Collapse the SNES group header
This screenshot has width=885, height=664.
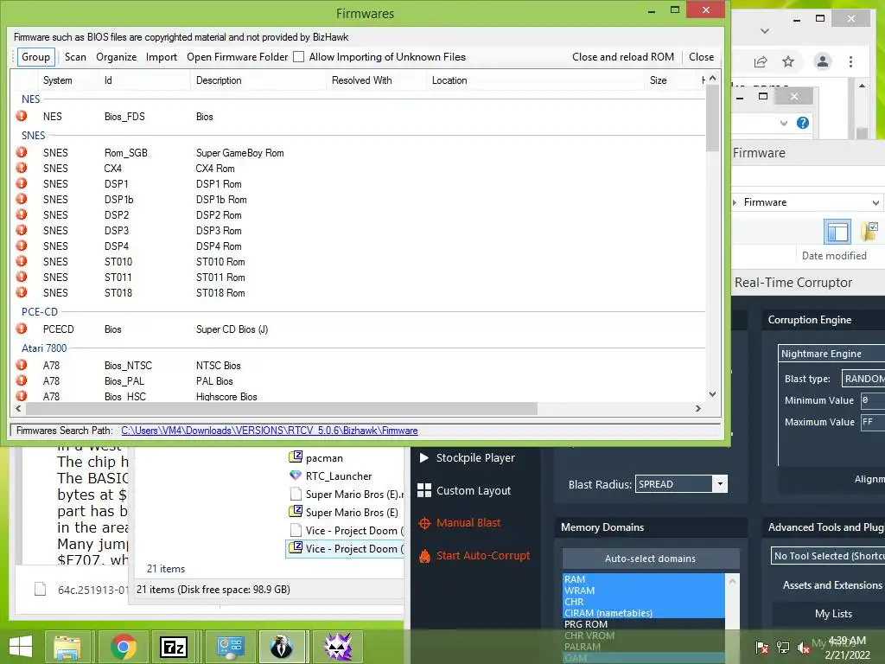point(34,136)
